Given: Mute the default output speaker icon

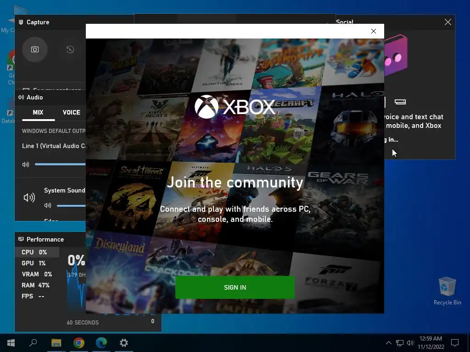Looking at the screenshot, I should click(26, 165).
